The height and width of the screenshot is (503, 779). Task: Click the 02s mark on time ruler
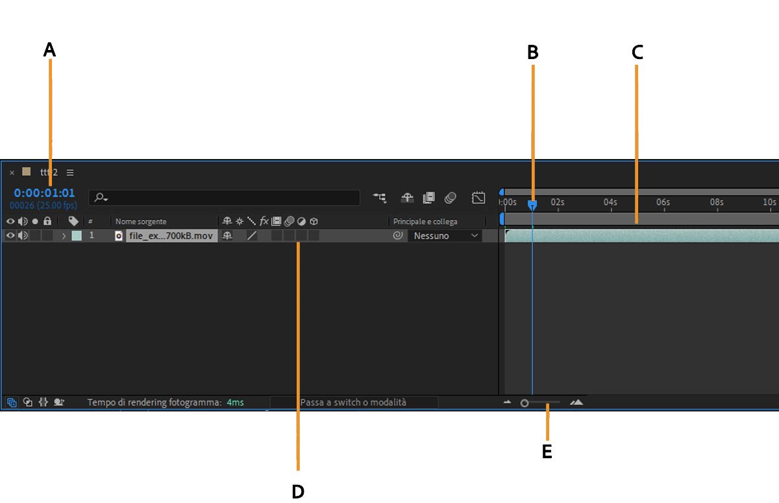(x=558, y=202)
